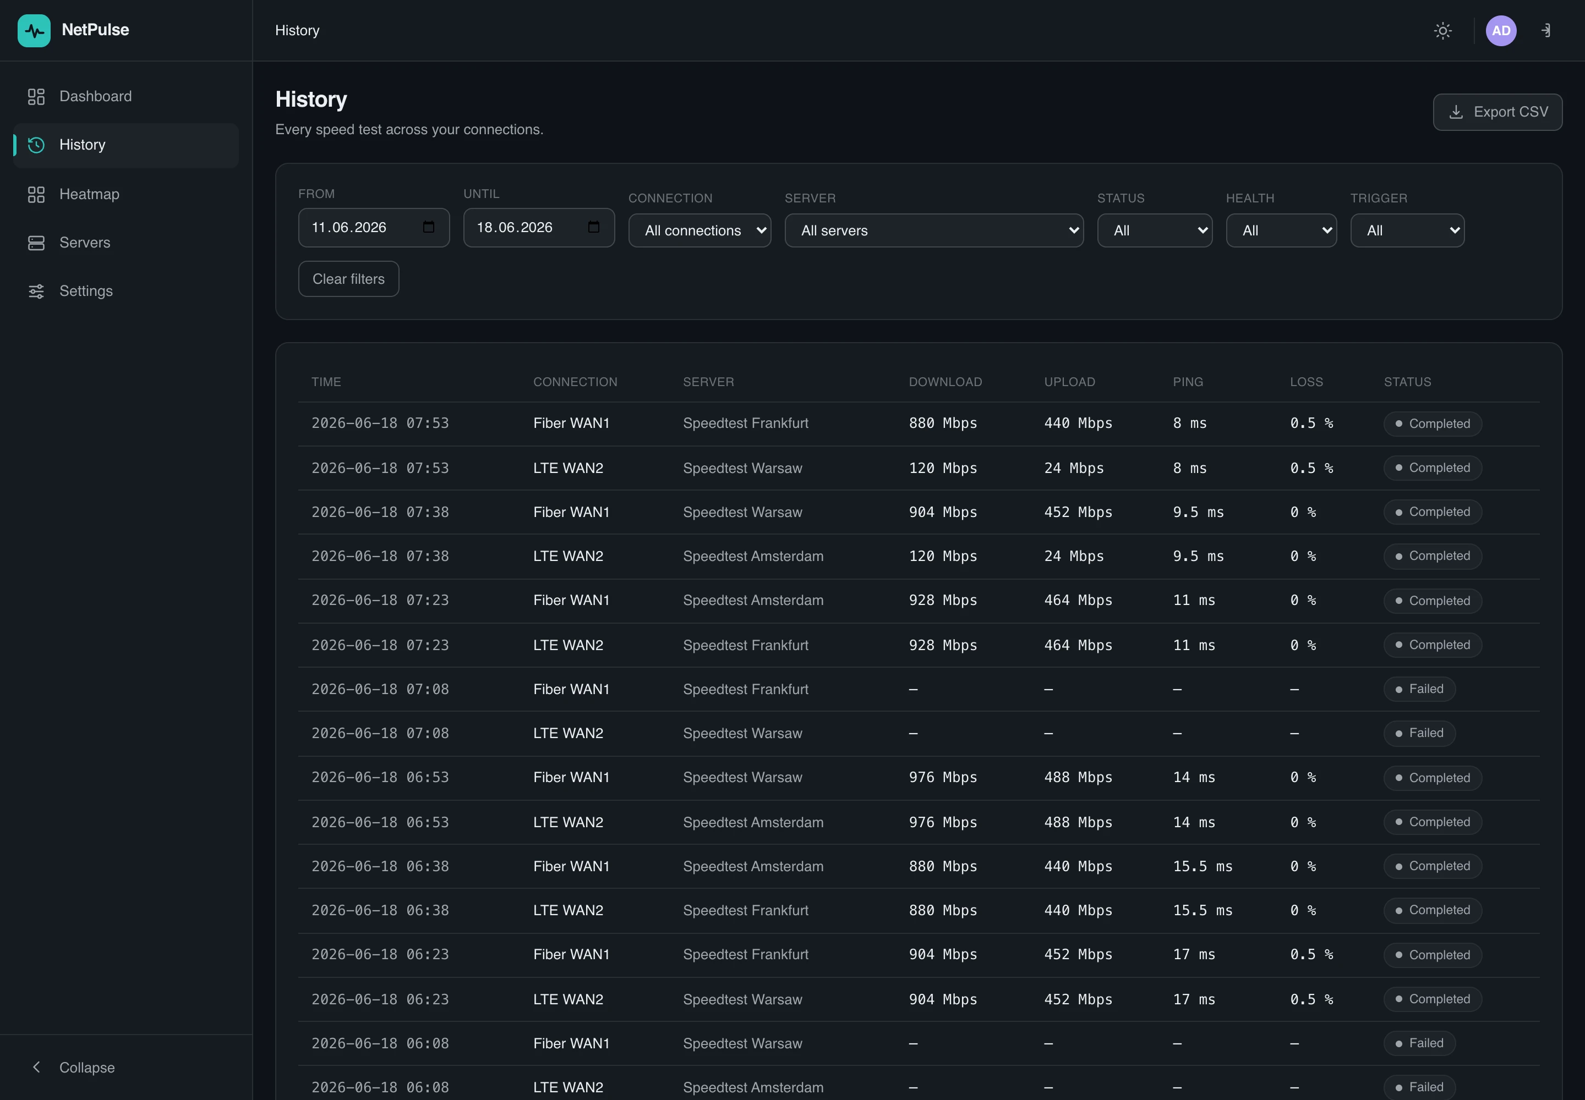Expand the Health filter dropdown
Image resolution: width=1585 pixels, height=1100 pixels.
(1281, 231)
